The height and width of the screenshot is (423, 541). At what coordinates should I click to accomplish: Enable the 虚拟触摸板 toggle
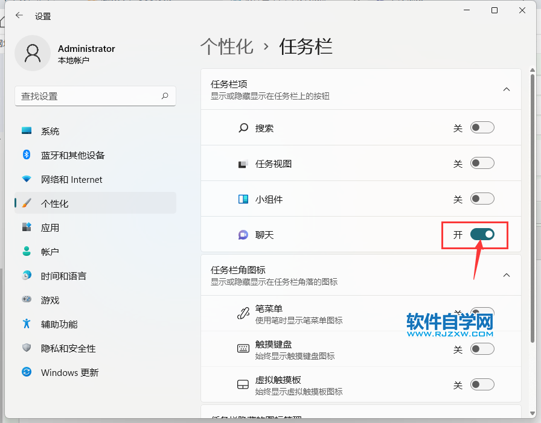pyautogui.click(x=482, y=384)
